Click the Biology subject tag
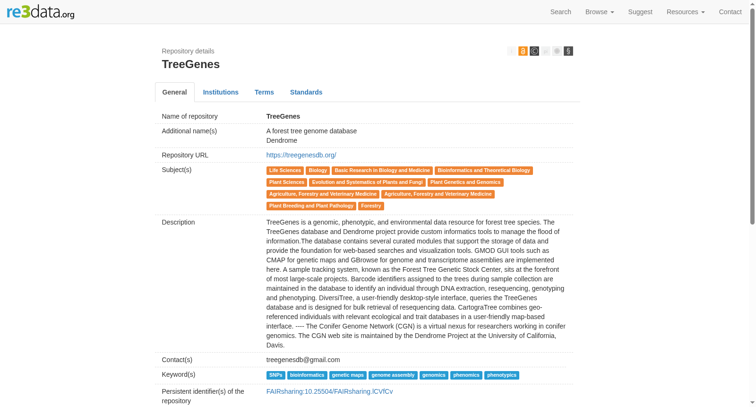 point(318,171)
